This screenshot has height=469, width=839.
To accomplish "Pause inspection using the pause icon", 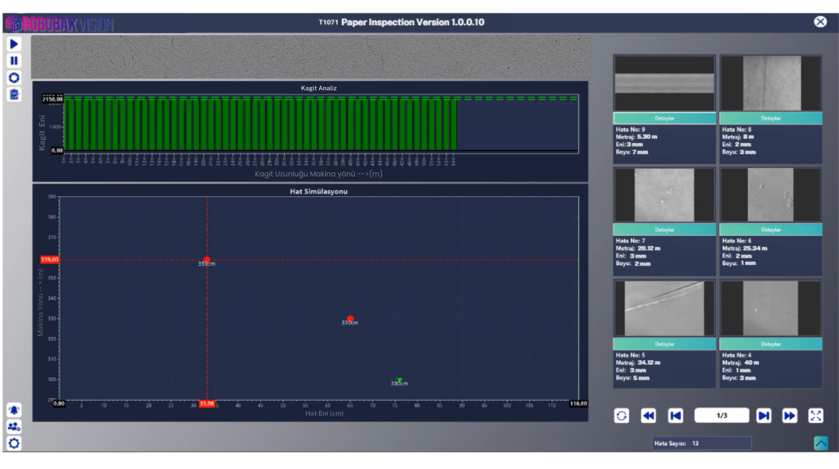I will coord(14,61).
